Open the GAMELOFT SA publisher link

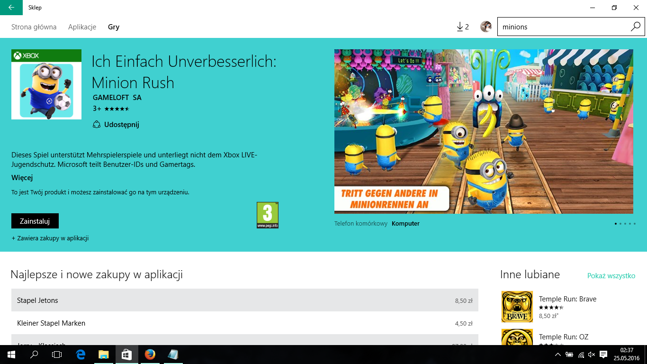tap(117, 98)
